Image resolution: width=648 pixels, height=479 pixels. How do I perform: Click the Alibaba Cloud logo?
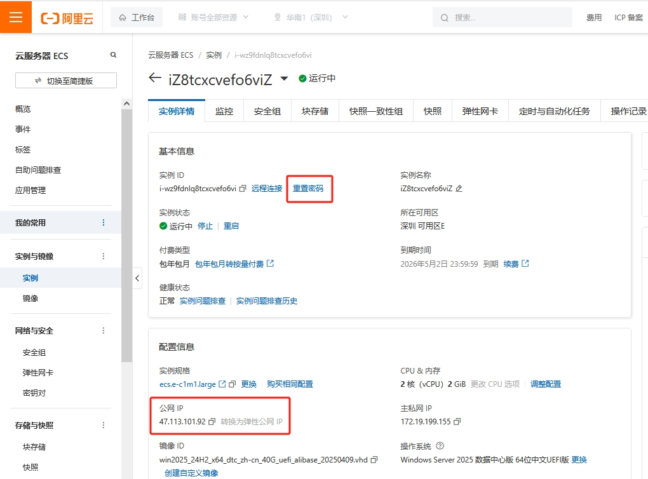(x=67, y=18)
